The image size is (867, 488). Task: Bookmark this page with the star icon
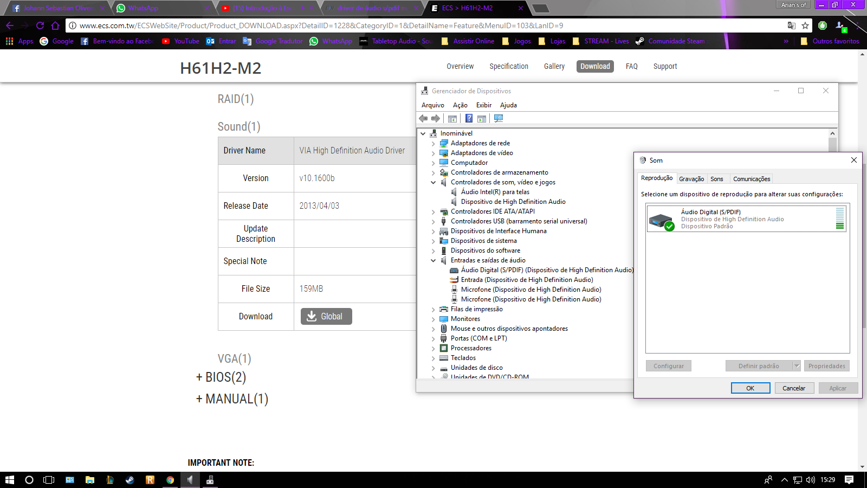coord(805,25)
